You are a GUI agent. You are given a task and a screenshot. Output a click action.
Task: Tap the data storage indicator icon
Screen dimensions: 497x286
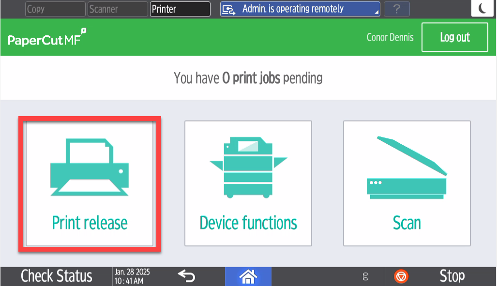(x=365, y=277)
